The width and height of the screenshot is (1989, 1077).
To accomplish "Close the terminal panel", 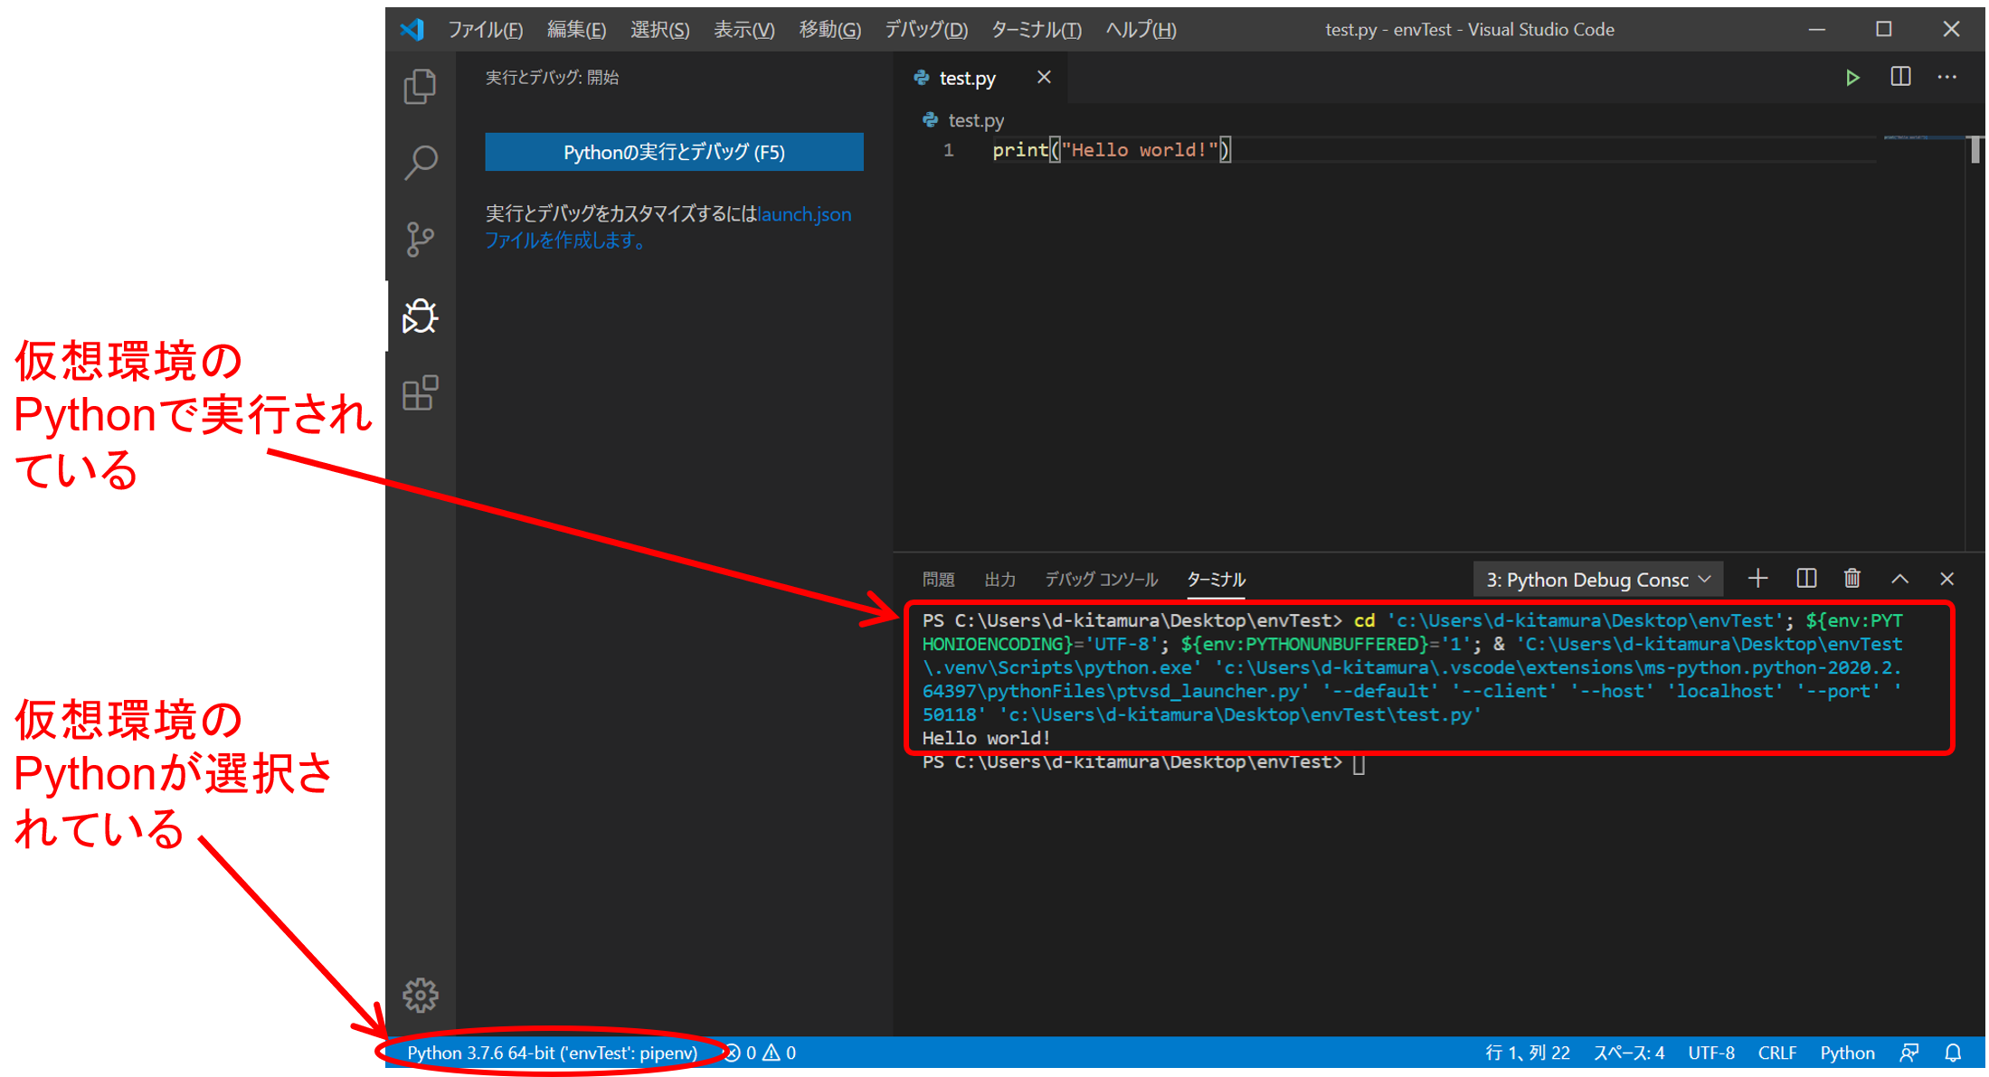I will (1946, 579).
